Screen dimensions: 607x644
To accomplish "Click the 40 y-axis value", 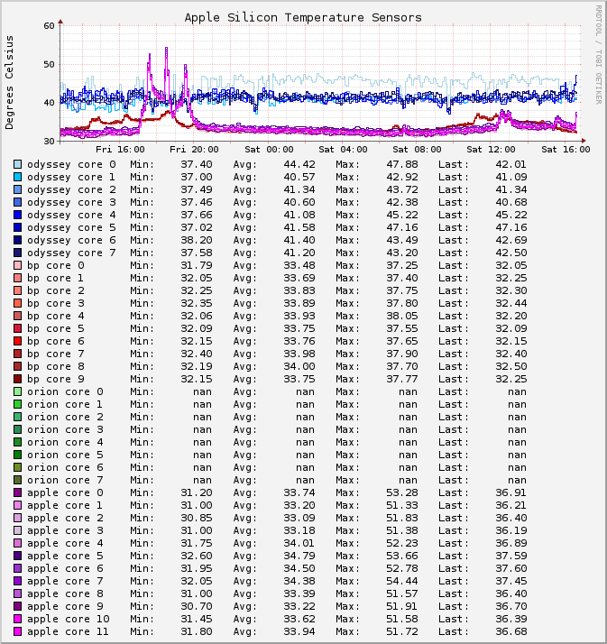I will [x=49, y=103].
